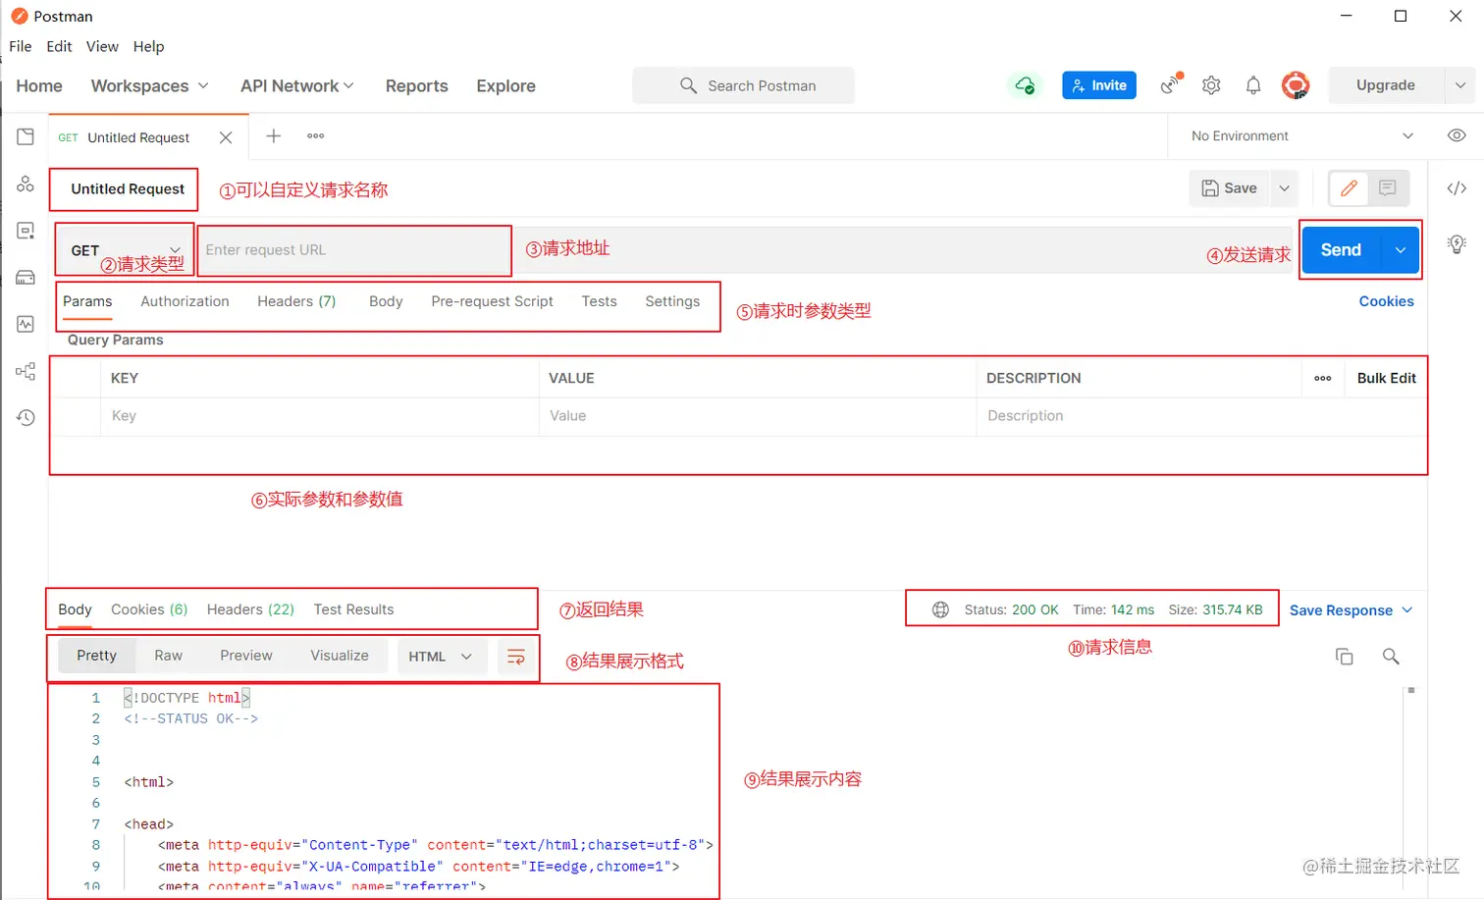This screenshot has height=900, width=1484.
Task: Open the Collections sidebar icon
Action: tap(26, 136)
